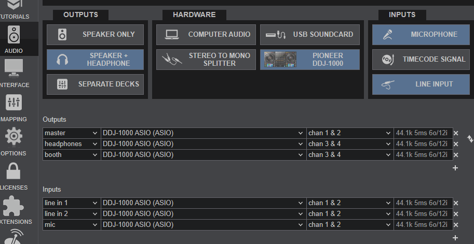Image resolution: width=474 pixels, height=244 pixels.
Task: Select Pioneer DDJ-1000 hardware option
Action: (x=310, y=60)
